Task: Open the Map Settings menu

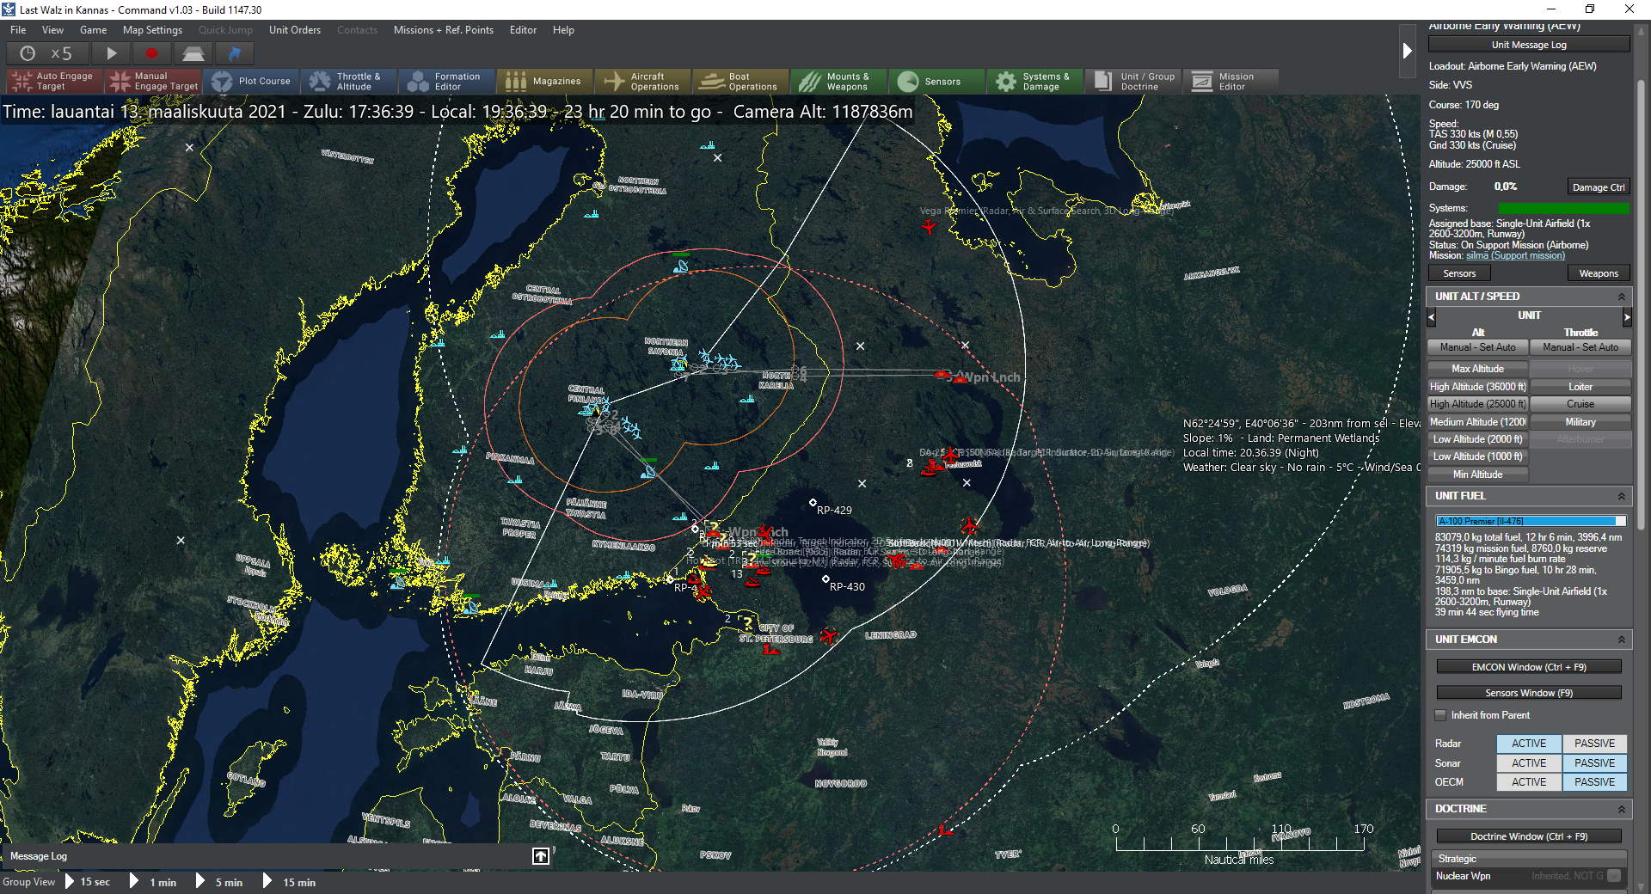Action: tap(152, 30)
